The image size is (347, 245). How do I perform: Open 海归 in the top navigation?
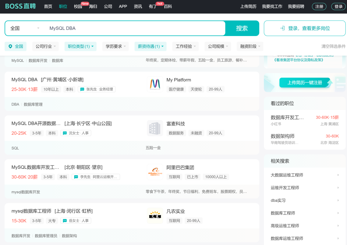[x=93, y=6]
